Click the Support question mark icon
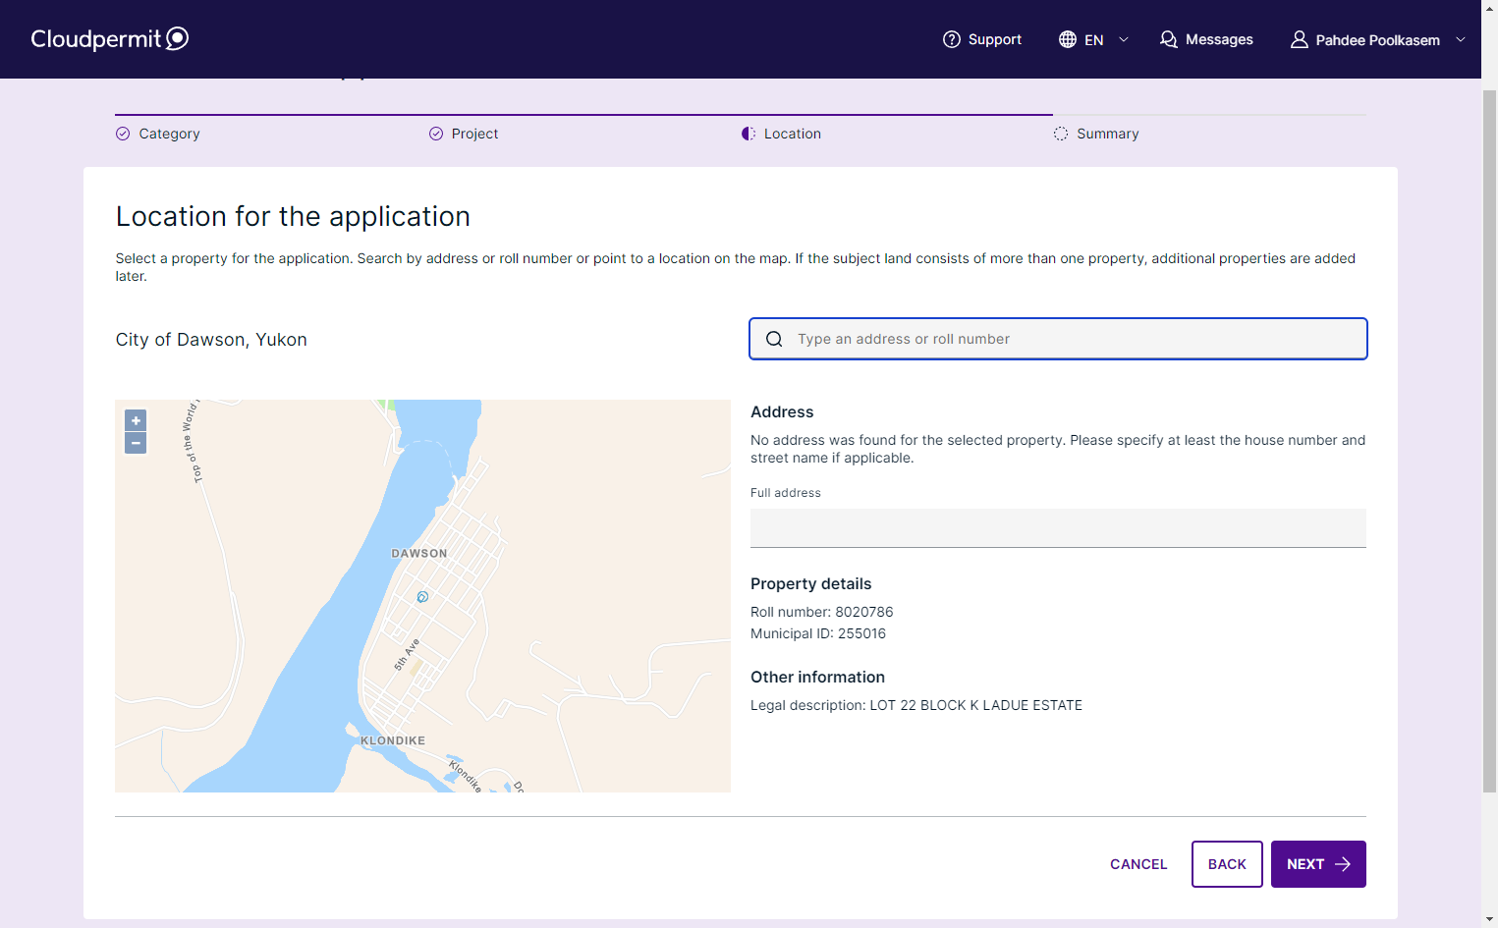1498x928 pixels. click(x=951, y=39)
